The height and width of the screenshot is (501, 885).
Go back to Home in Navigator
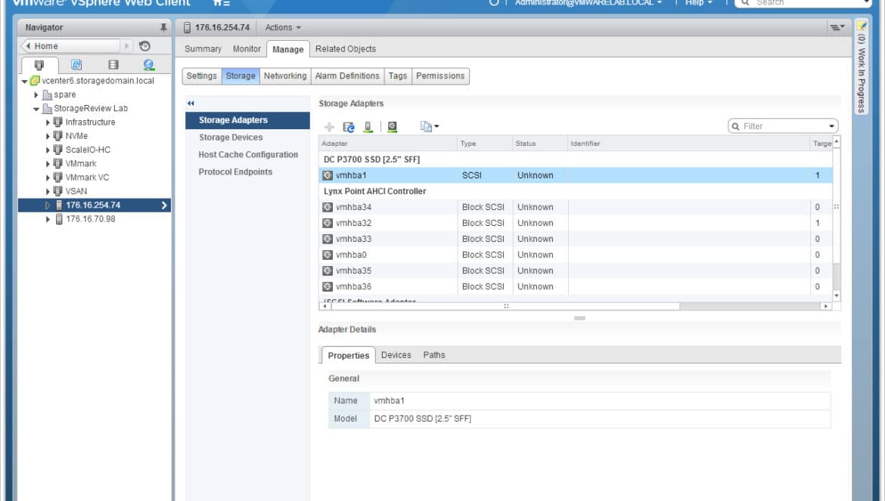[x=70, y=46]
